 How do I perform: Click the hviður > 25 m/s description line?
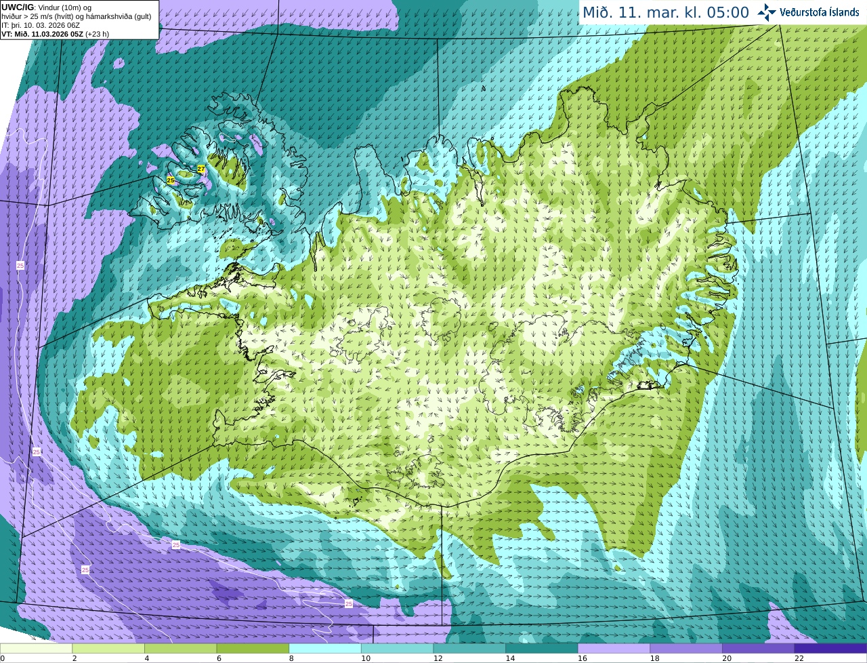click(77, 16)
